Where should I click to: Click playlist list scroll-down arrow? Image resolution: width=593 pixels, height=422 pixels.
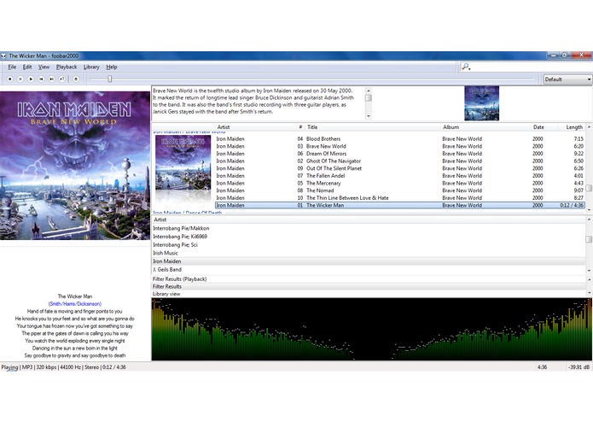(x=589, y=209)
